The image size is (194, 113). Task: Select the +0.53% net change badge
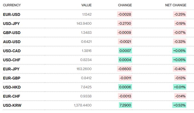(179, 105)
